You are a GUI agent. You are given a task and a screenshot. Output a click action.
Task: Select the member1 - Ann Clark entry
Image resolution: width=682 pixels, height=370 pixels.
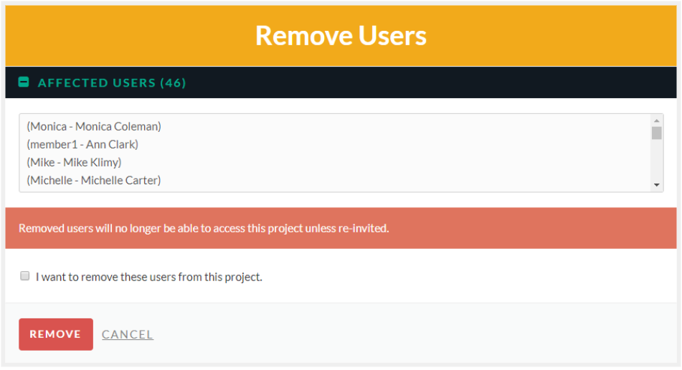(82, 144)
